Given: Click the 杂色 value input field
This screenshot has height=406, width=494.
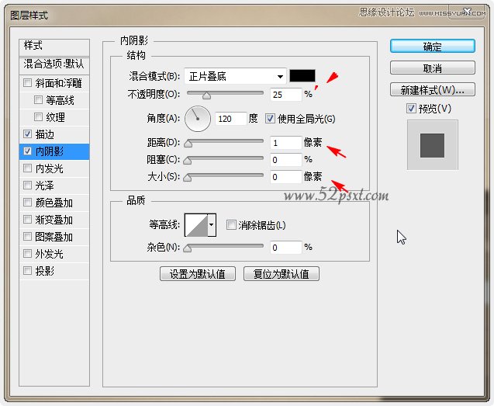Looking at the screenshot, I should [x=285, y=248].
